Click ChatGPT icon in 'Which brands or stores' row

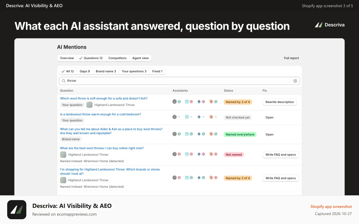coord(174,178)
